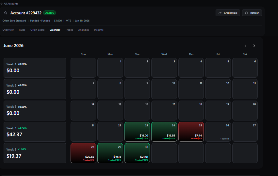The image size is (278, 176).
Task: Select the Week 4 summary card
Action: [35, 132]
